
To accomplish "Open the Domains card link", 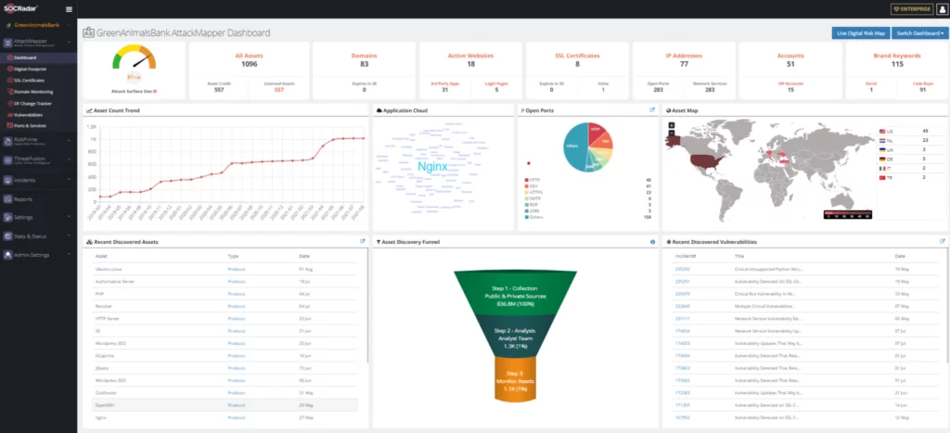I will [364, 56].
